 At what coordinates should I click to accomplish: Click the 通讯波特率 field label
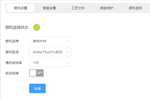point(14,63)
